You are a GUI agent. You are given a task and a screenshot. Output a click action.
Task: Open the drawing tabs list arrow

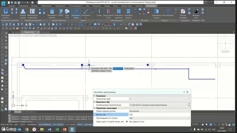[234, 32]
